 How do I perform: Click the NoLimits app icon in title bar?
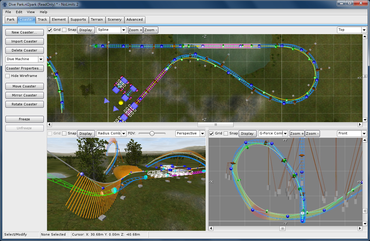pyautogui.click(x=5, y=4)
